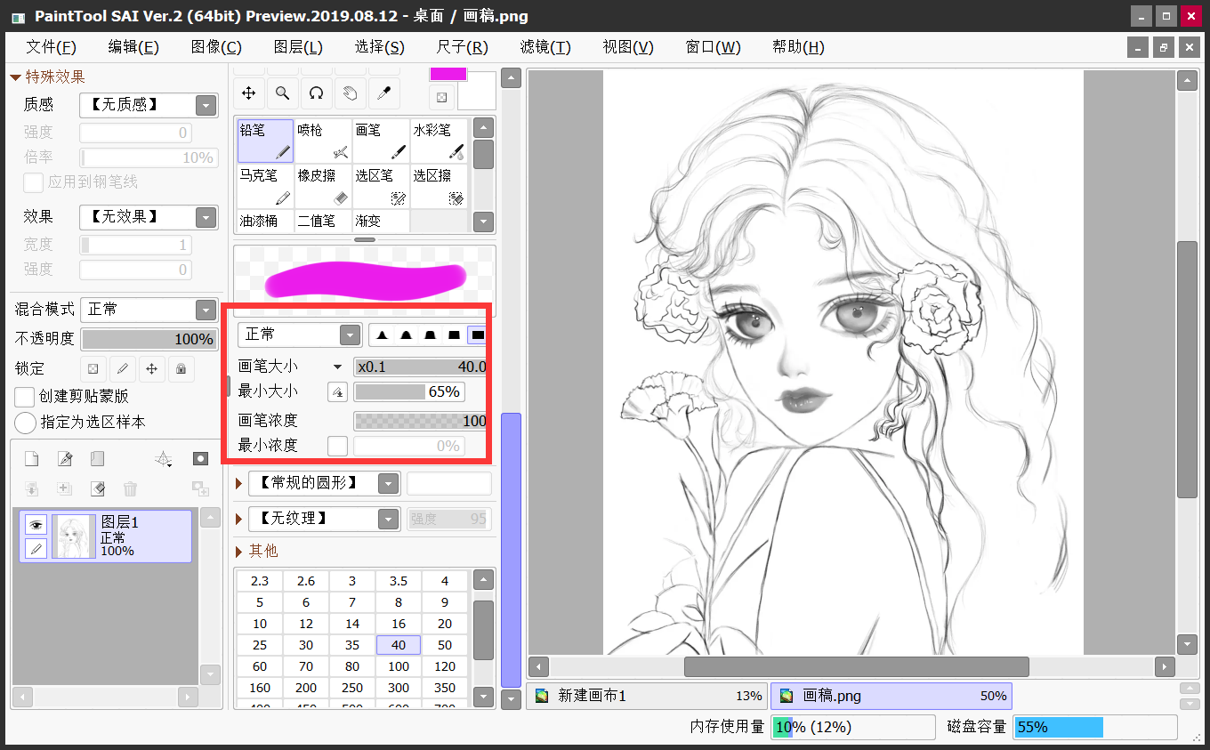The height and width of the screenshot is (750, 1210).
Task: Open the 混合模式 blending mode dropdown
Action: click(206, 310)
